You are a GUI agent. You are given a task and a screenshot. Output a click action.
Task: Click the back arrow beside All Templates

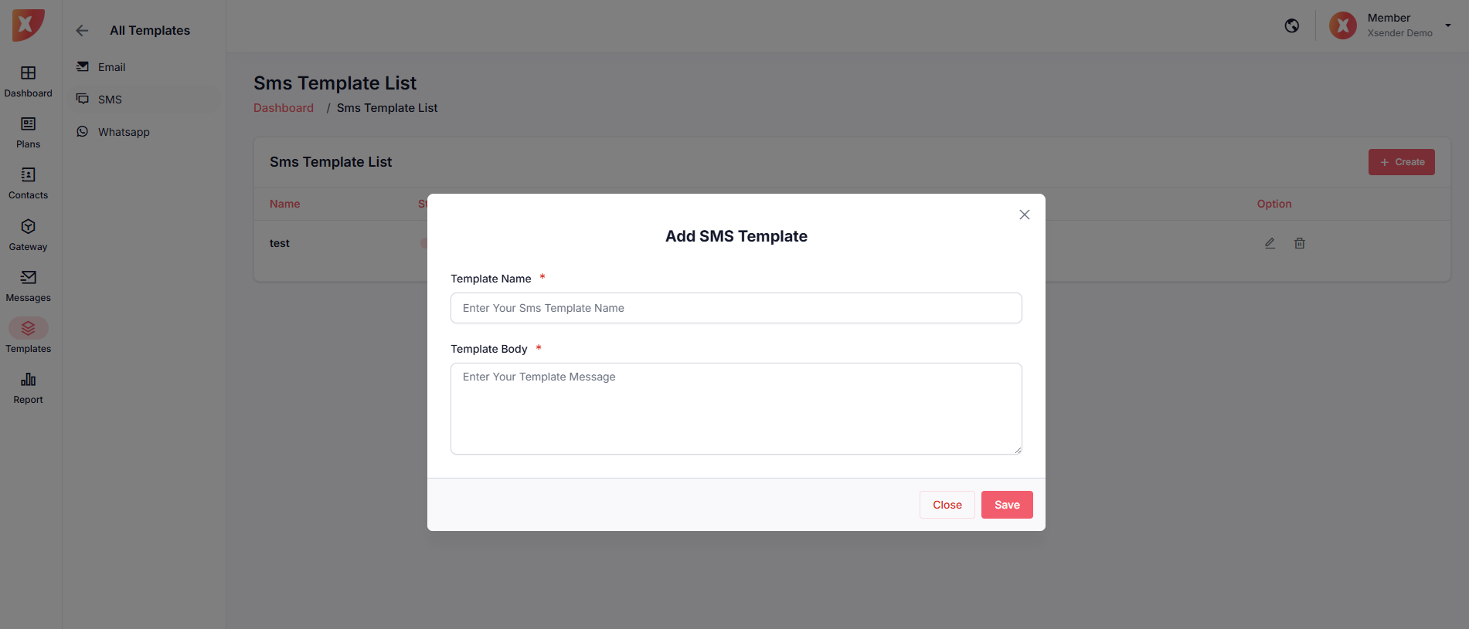point(82,31)
